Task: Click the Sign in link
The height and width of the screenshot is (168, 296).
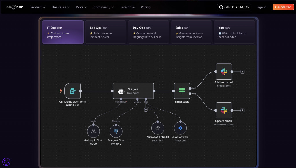Action: click(261, 7)
